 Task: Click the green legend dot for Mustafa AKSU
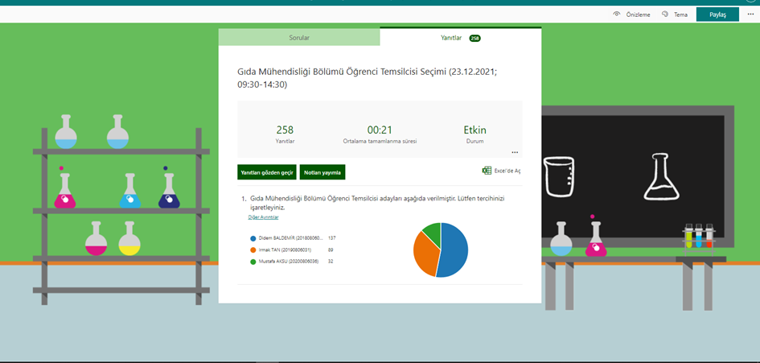tap(253, 262)
